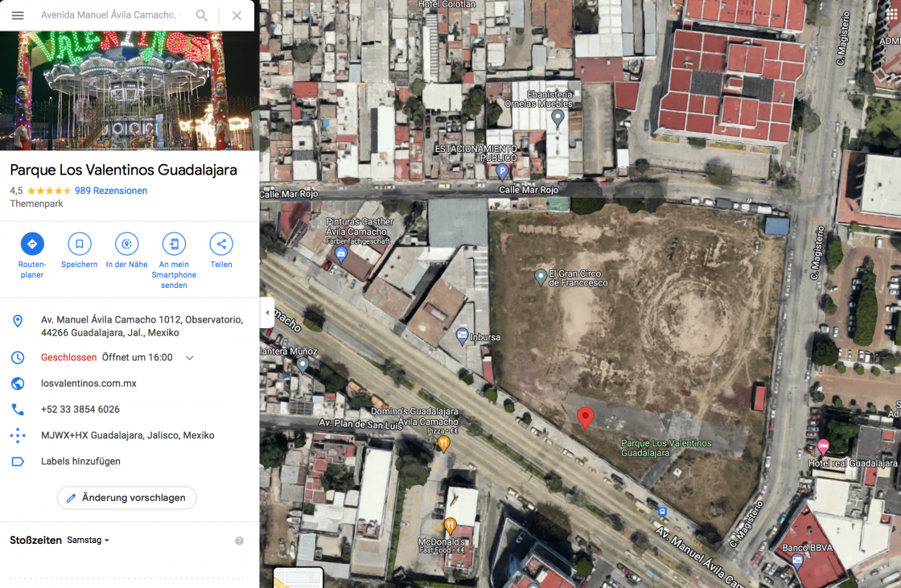Send to phone via Smartphone icon
Screen dimensions: 901x588
pyautogui.click(x=174, y=244)
